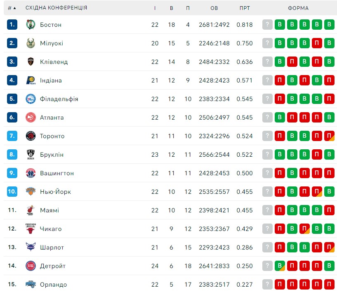The height and width of the screenshot is (292, 337).
Task: Click the Brooklyn Nets logo
Action: (x=31, y=155)
